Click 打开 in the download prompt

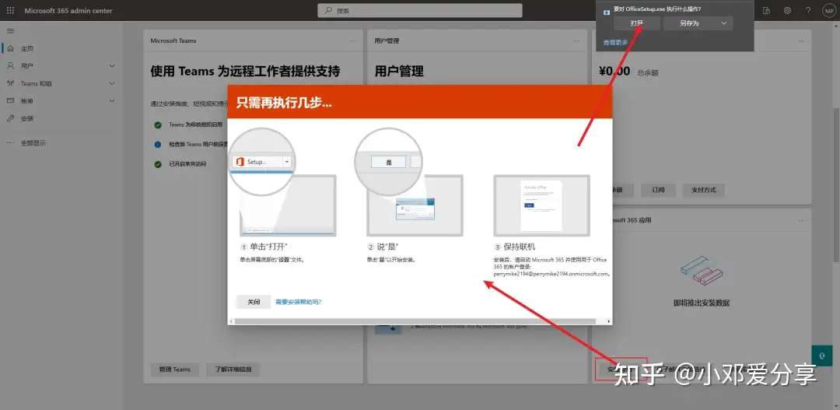point(637,23)
